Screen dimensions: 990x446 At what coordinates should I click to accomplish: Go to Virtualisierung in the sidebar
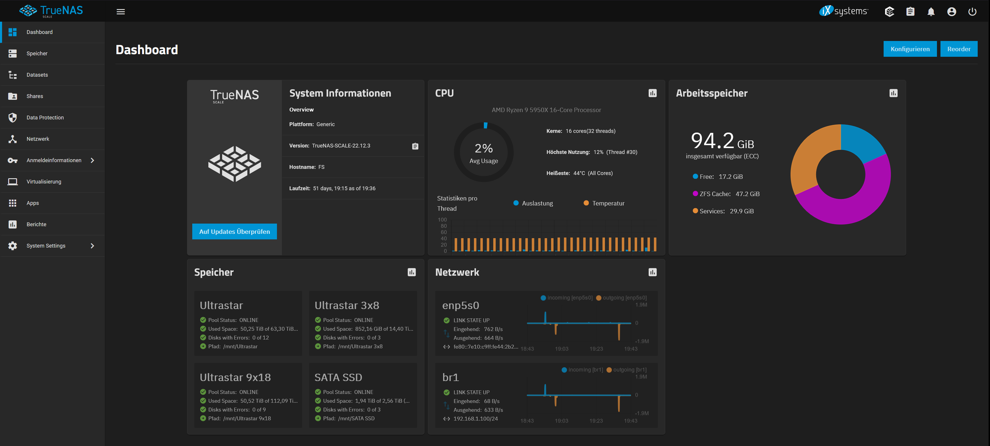coord(44,181)
